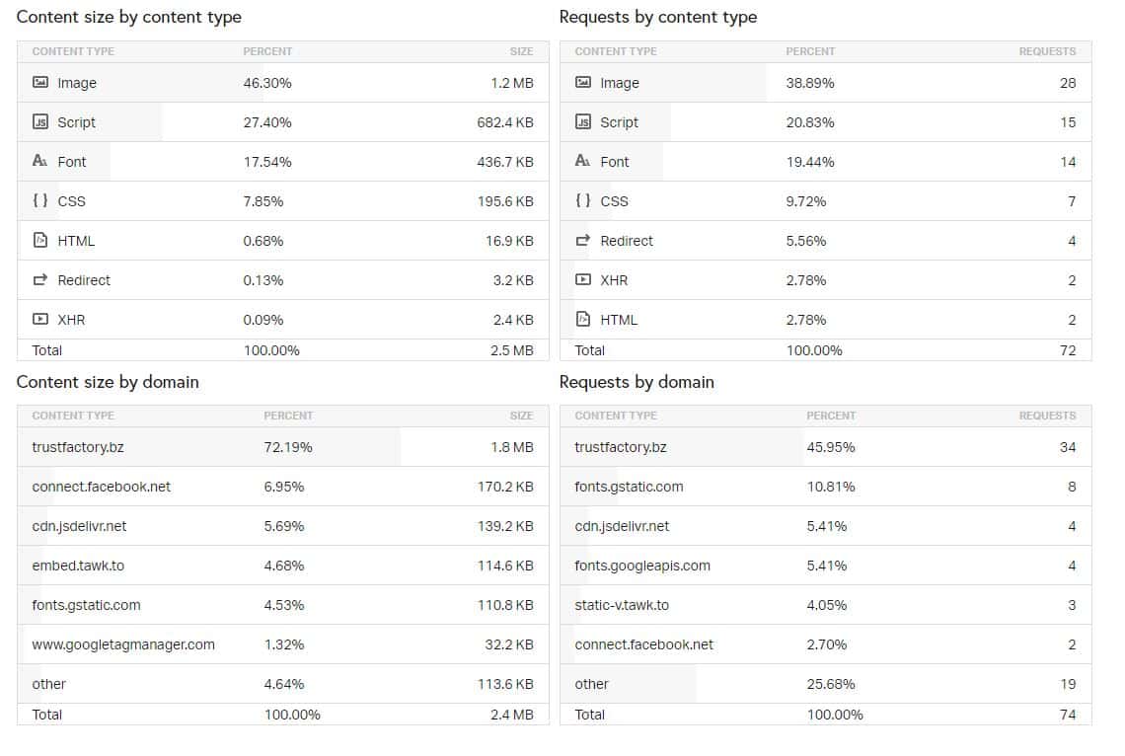
Task: Click the Redirect icon in Requests by content type
Action: (583, 240)
